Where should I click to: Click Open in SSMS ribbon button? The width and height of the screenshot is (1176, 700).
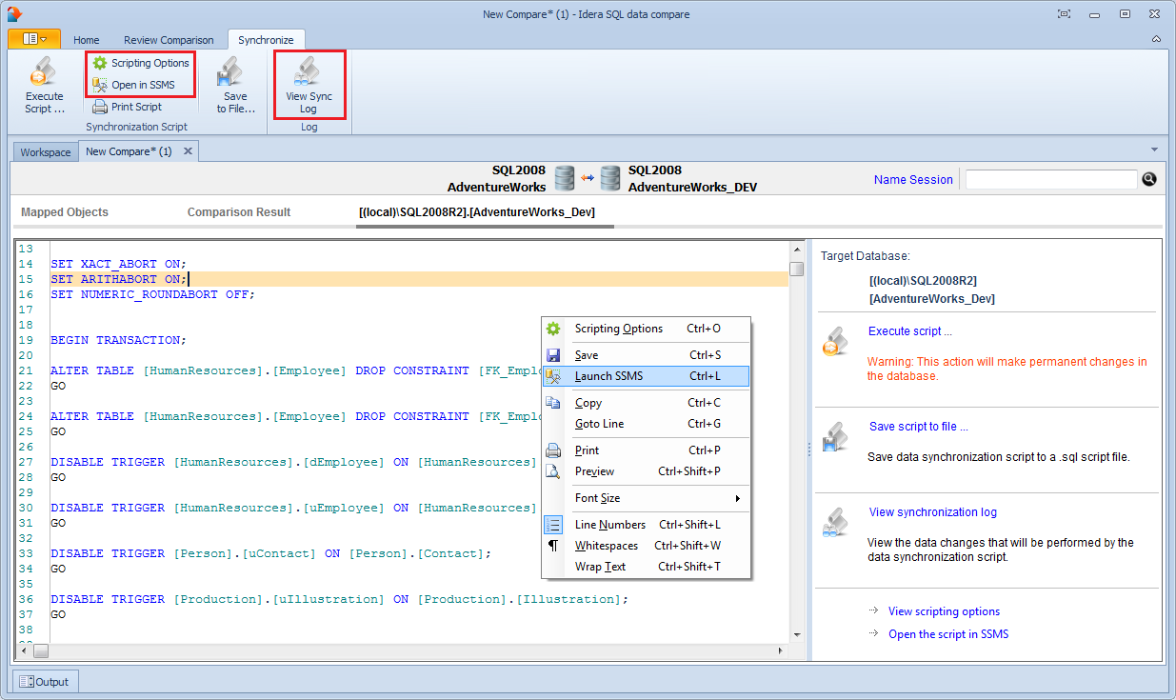point(141,85)
